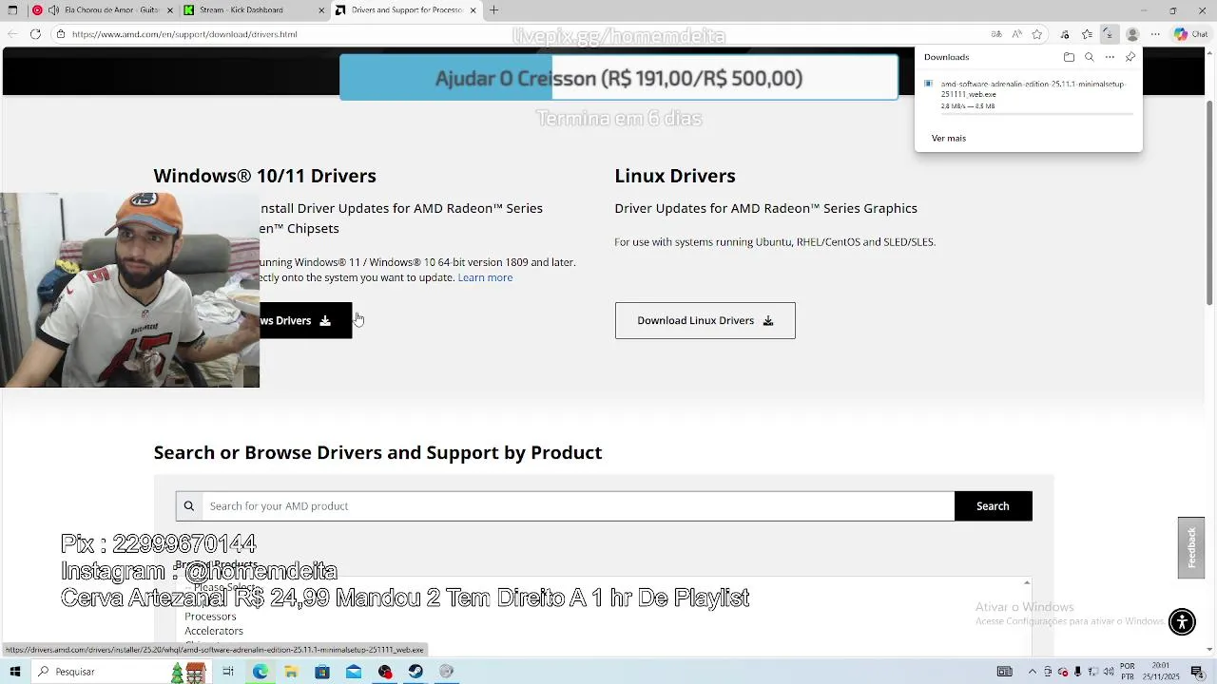Reload the AMD drivers page
The height and width of the screenshot is (684, 1217).
point(35,34)
